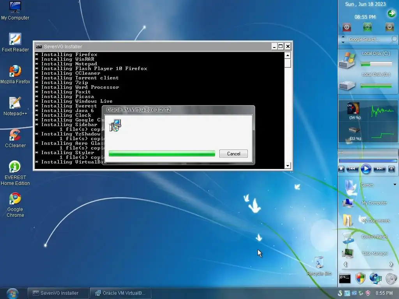The height and width of the screenshot is (299, 399).
Task: Skip to previous track in media player
Action: point(352,169)
